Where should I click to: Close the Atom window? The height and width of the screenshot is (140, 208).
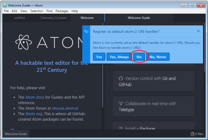tap(201, 6)
